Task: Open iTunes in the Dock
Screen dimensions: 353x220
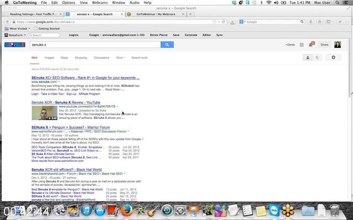Action: [87, 211]
